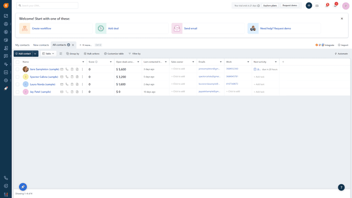Screen dimensions: 352x198
Task: Toggle the select-all checkbox in table header
Action: coord(18,62)
